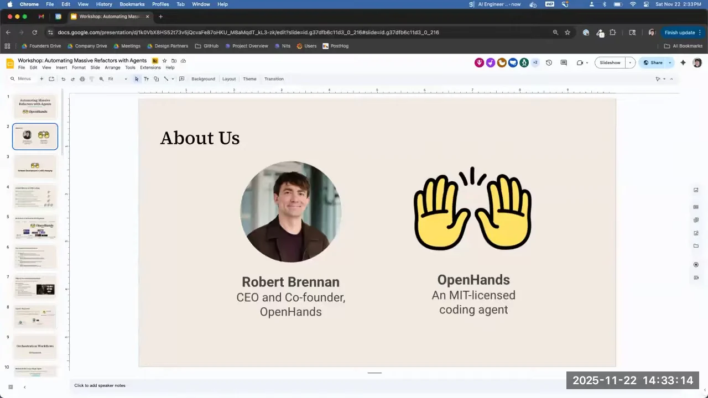Expand the Share options dropdown arrow

pos(670,63)
